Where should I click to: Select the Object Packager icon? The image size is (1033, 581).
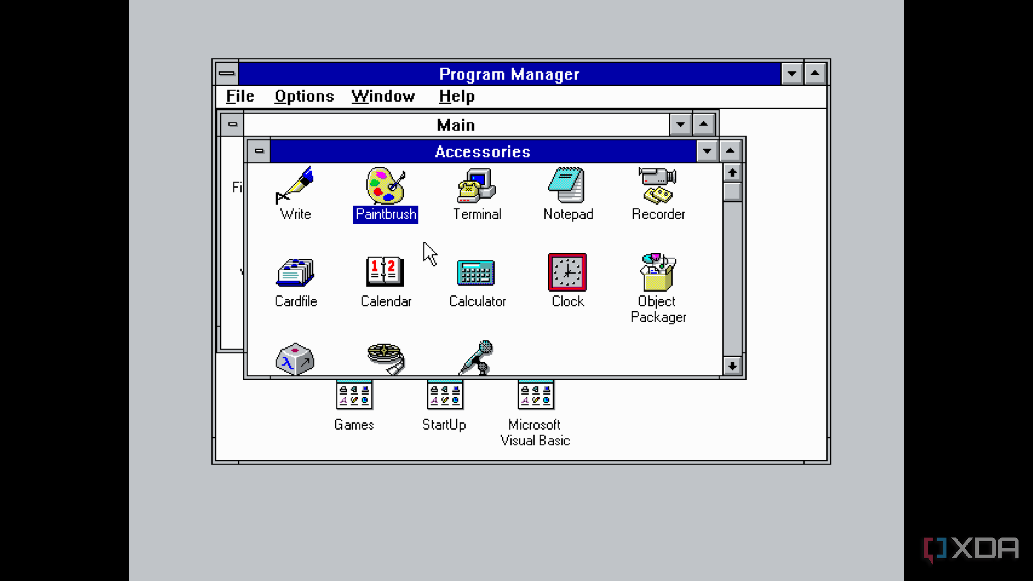point(657,272)
